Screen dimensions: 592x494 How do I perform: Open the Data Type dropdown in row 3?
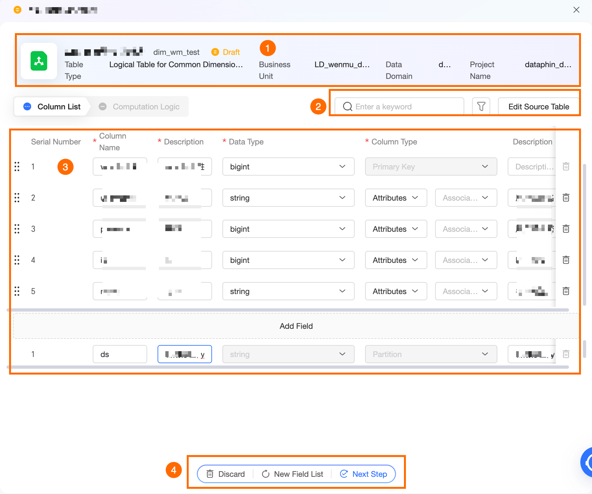point(288,229)
